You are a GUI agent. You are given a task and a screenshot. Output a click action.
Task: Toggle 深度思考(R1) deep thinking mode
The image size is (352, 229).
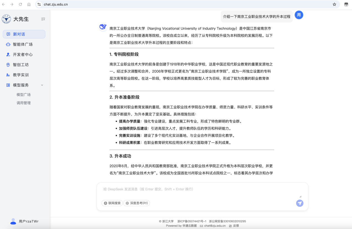pyautogui.click(x=136, y=203)
